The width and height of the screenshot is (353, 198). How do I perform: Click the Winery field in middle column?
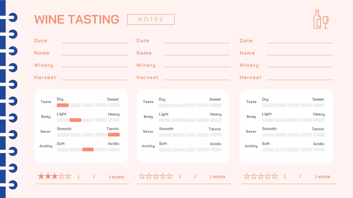(197, 65)
